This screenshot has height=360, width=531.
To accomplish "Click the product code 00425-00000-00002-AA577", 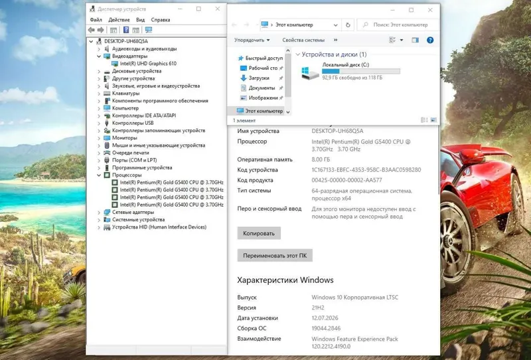I will pyautogui.click(x=346, y=181).
